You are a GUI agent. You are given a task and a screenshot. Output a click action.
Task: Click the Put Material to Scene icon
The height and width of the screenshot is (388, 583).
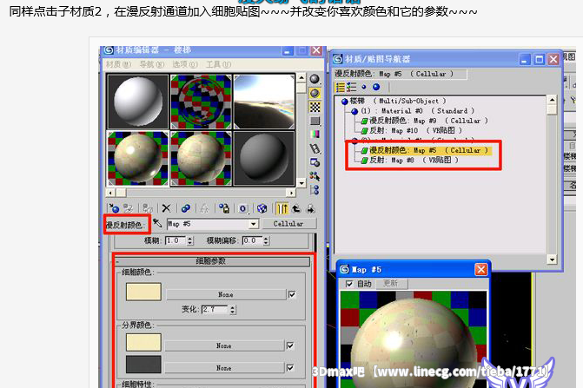(x=129, y=208)
